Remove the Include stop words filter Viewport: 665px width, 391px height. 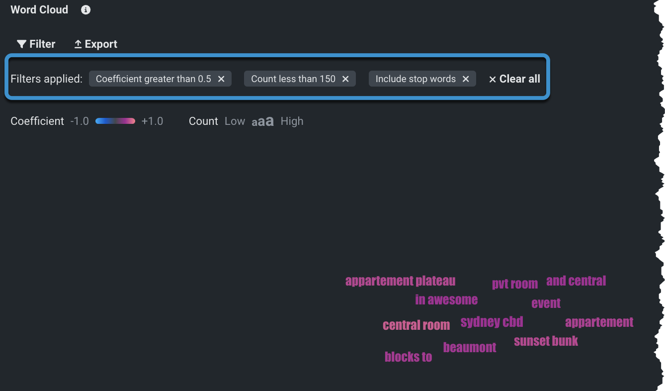(466, 79)
